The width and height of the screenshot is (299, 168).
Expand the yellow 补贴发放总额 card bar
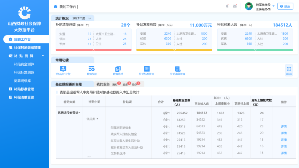click(174, 50)
